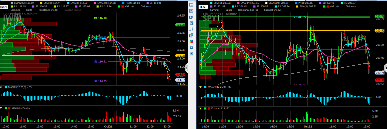This screenshot has height=129, width=387.
Task: Click the envelope alert icon in sidebar
Action: tap(191, 23)
